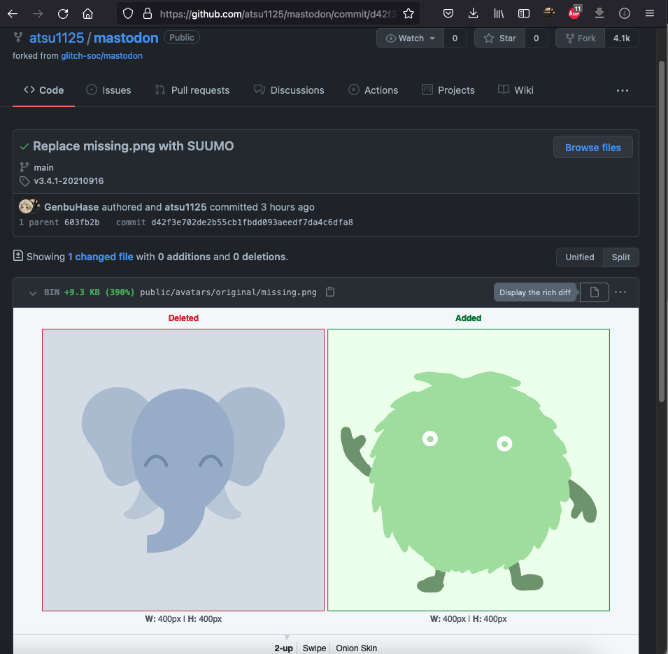Reload the page in the browser

63,13
